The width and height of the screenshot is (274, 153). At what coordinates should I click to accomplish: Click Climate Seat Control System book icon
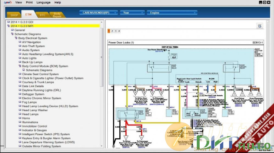coord(20,74)
